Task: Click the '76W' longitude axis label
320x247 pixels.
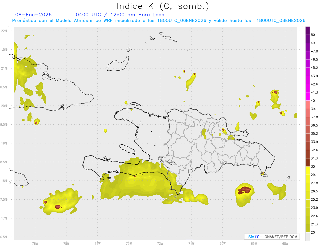Action: pyautogui.click(x=35, y=243)
